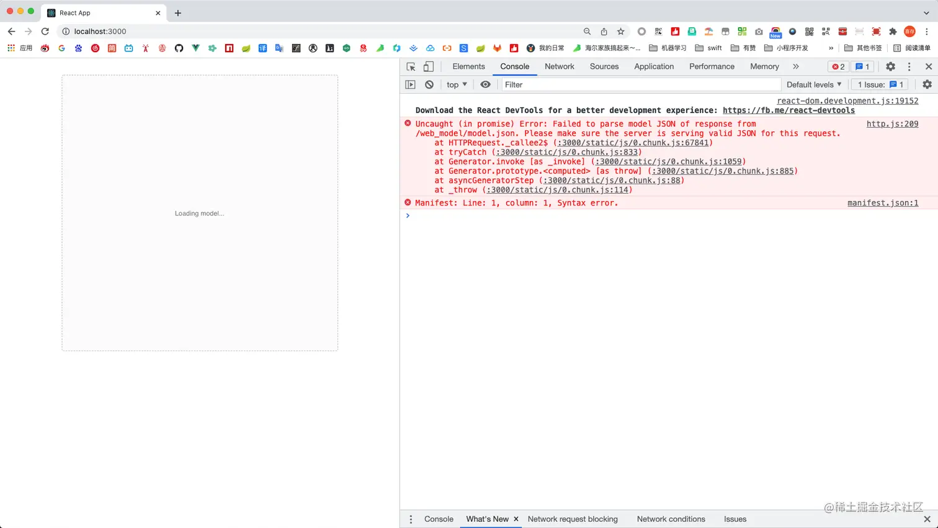The width and height of the screenshot is (938, 528).
Task: Click the browser back arrow
Action: click(x=11, y=31)
